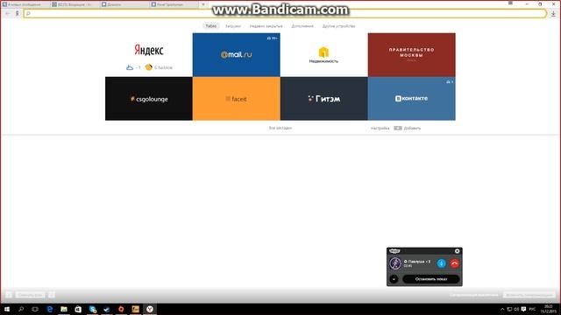Click Остановить показ in Skype widget
This screenshot has width=561, height=315.
click(431, 279)
